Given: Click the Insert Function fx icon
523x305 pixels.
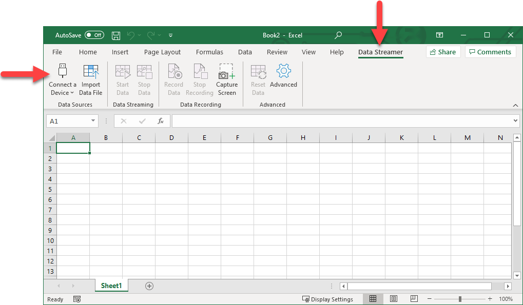Looking at the screenshot, I should point(161,121).
